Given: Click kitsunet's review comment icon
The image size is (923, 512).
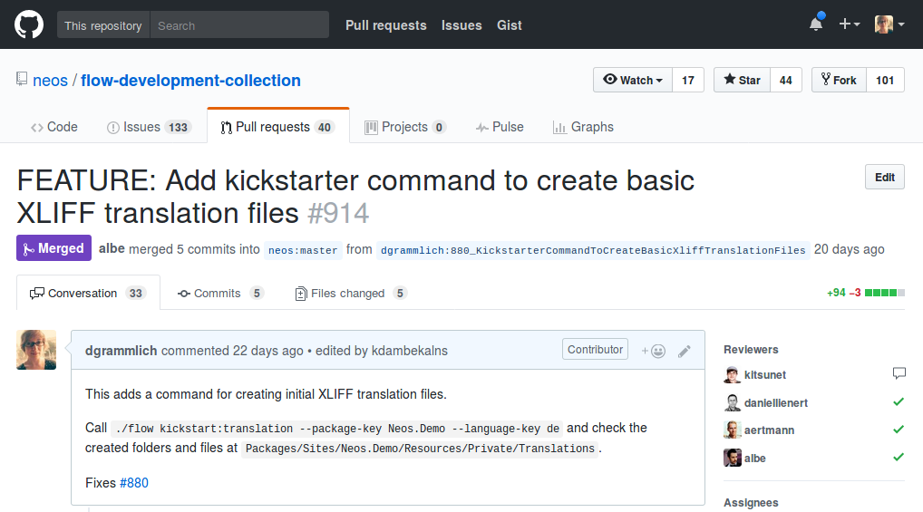Looking at the screenshot, I should 899,373.
